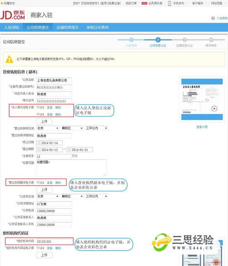Viewport: 228px width, 266px height.
Task: Open the 成立日期 calendar icon
Action: point(39,143)
